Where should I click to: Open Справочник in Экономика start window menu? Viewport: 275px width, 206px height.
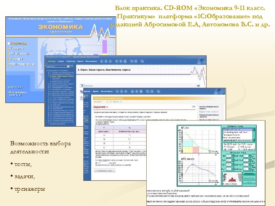(x=20, y=53)
